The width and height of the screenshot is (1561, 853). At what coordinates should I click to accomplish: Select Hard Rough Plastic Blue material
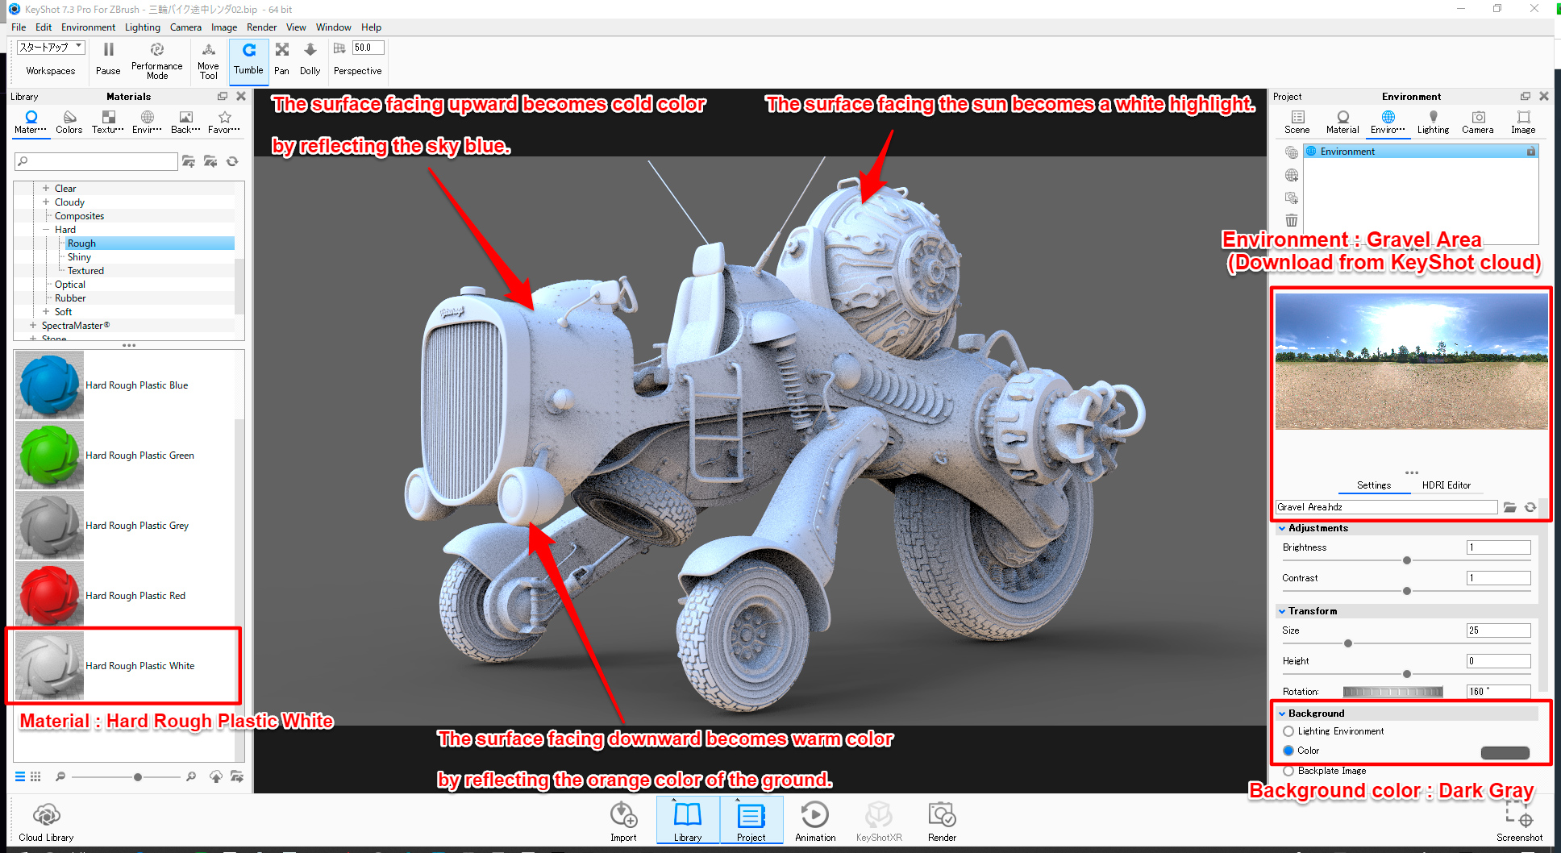pyautogui.click(x=125, y=385)
